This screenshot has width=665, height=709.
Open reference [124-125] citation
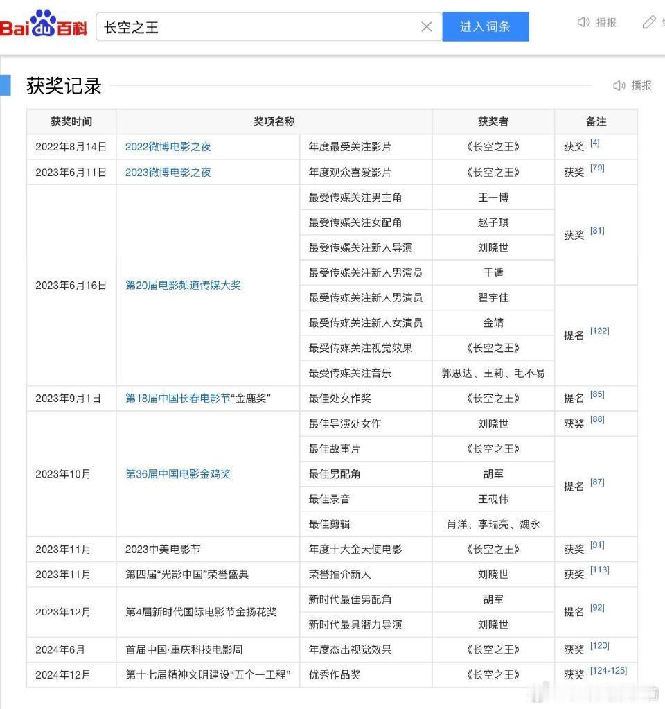[x=608, y=671]
